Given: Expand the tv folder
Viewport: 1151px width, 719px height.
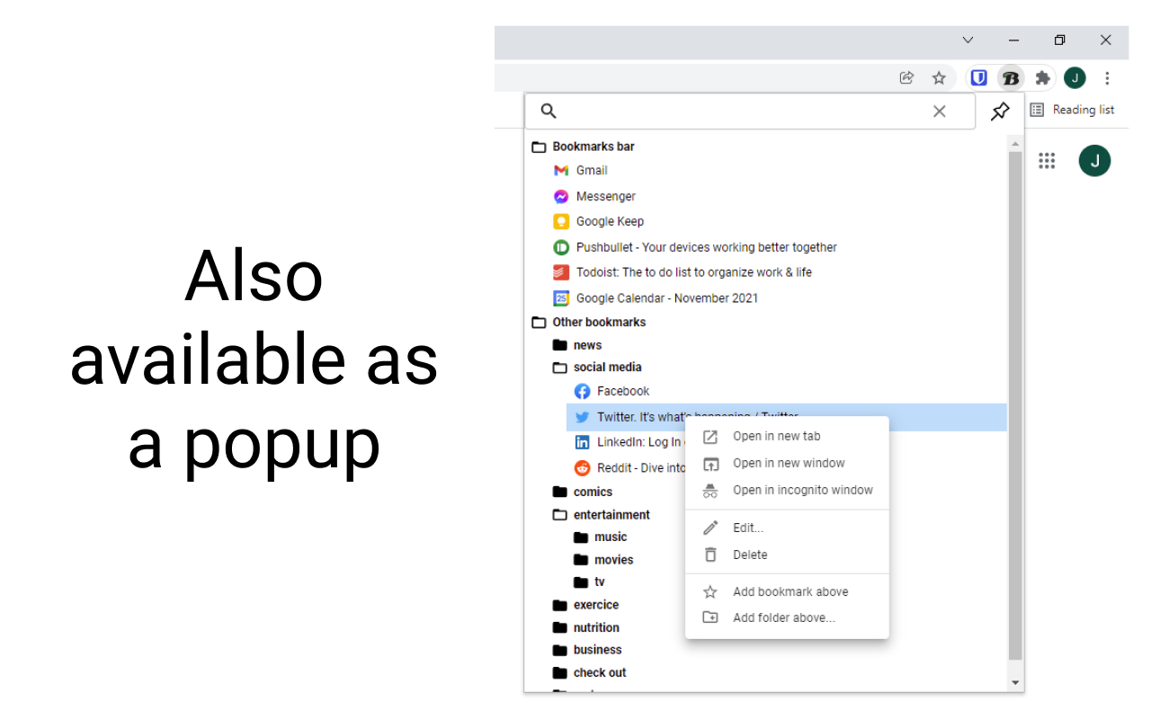Looking at the screenshot, I should pos(589,582).
